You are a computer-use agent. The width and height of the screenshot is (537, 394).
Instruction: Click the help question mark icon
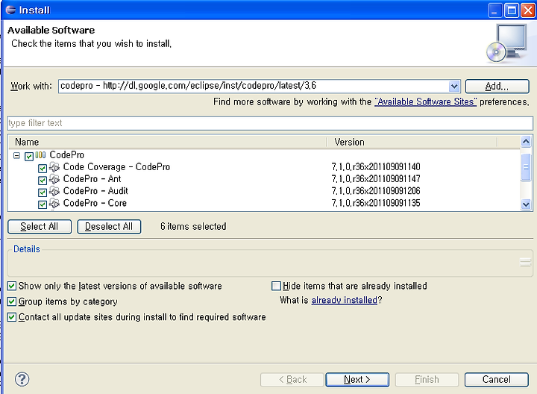point(22,379)
